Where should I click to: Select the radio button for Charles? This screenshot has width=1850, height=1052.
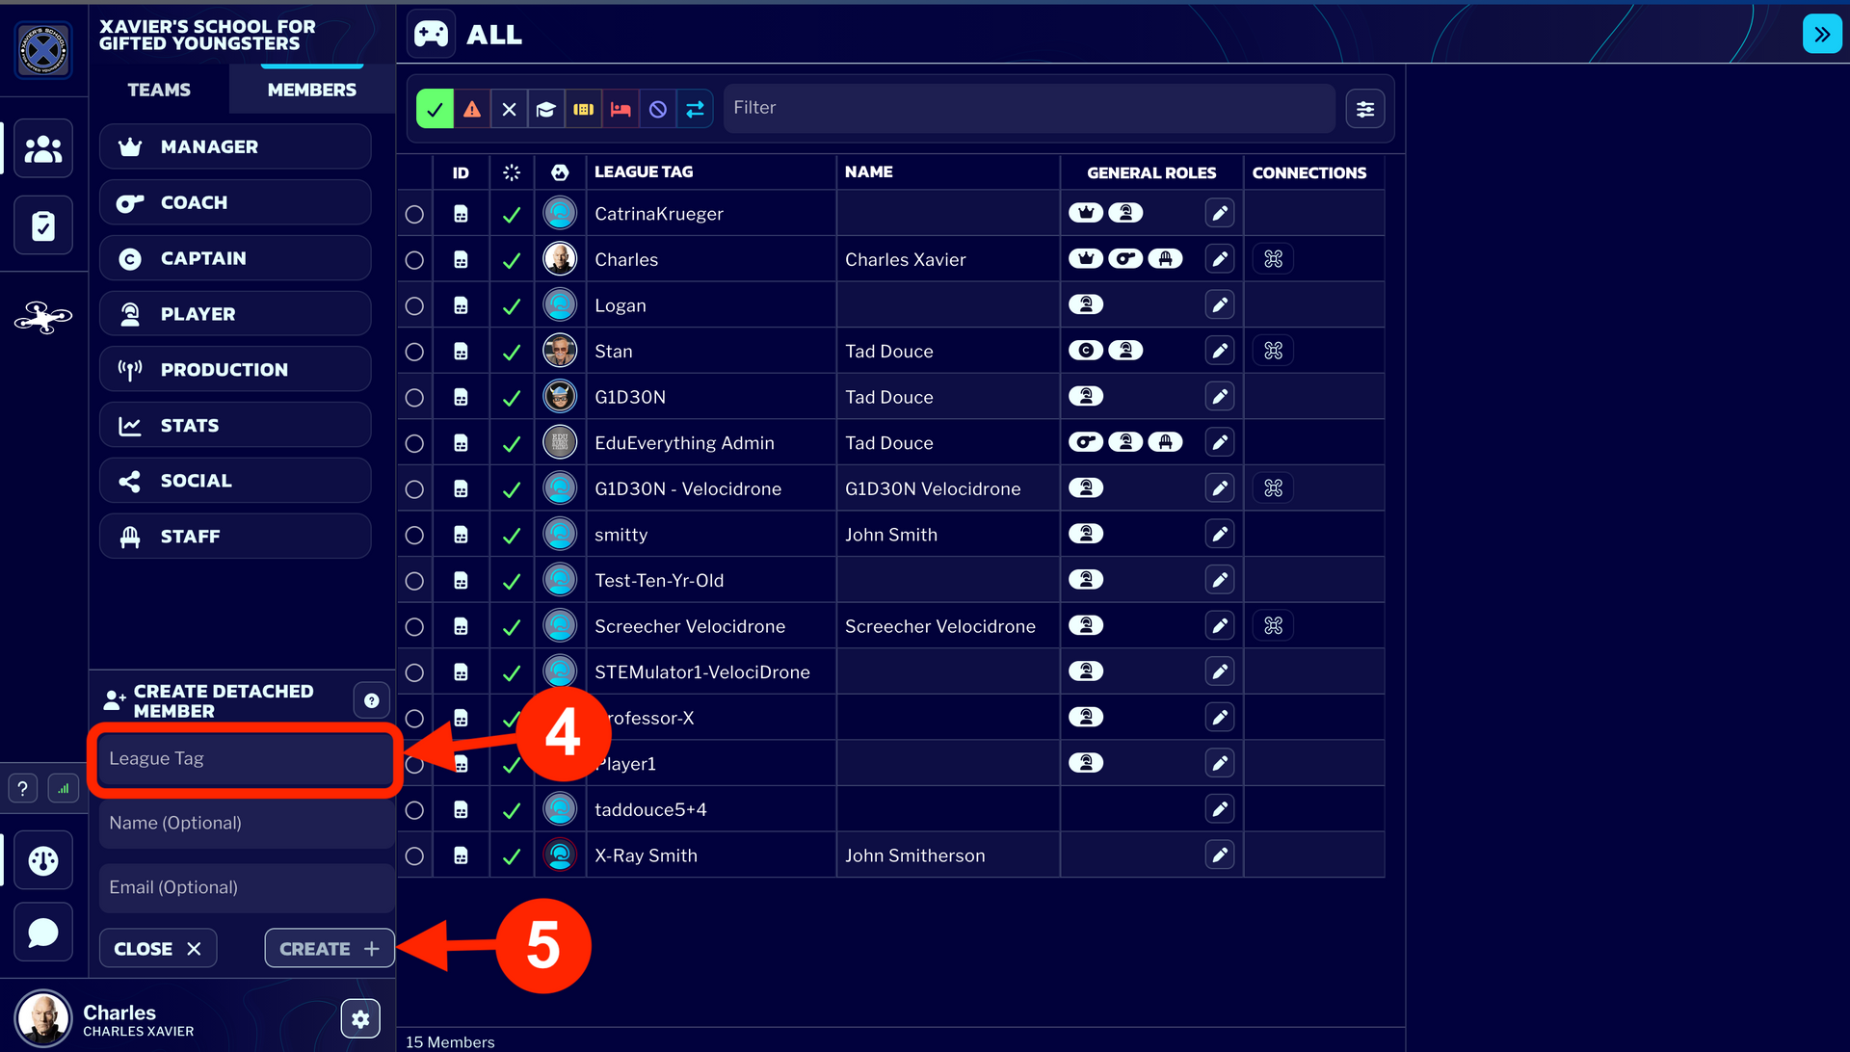[x=414, y=260]
